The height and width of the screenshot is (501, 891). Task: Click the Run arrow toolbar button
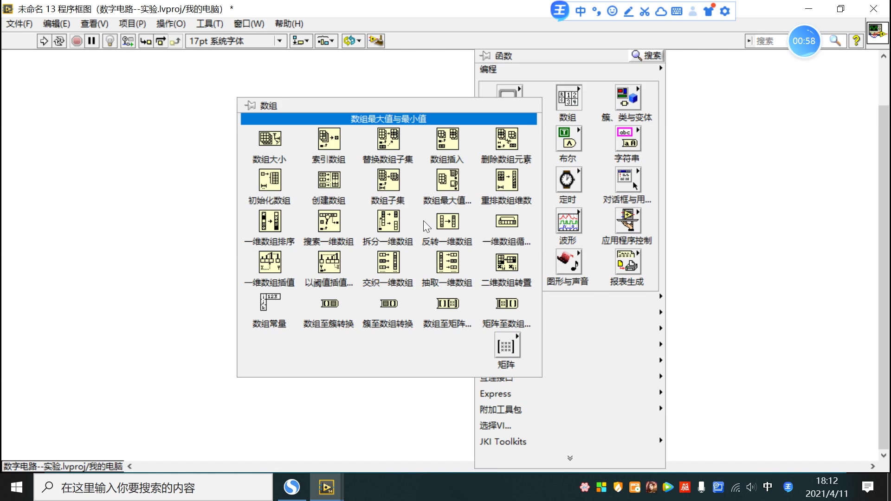[44, 41]
